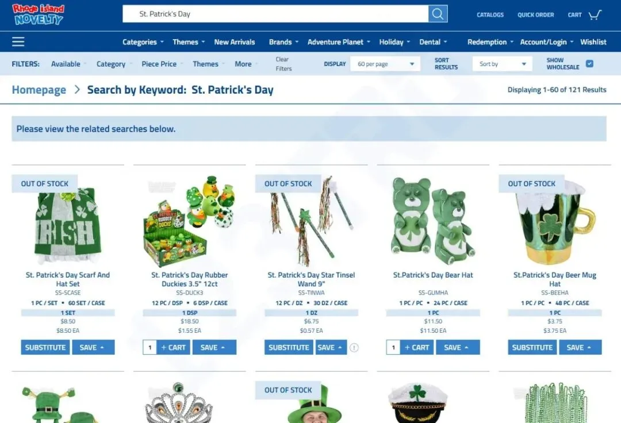Click the search magnifier icon
This screenshot has width=621, height=423.
click(x=438, y=14)
